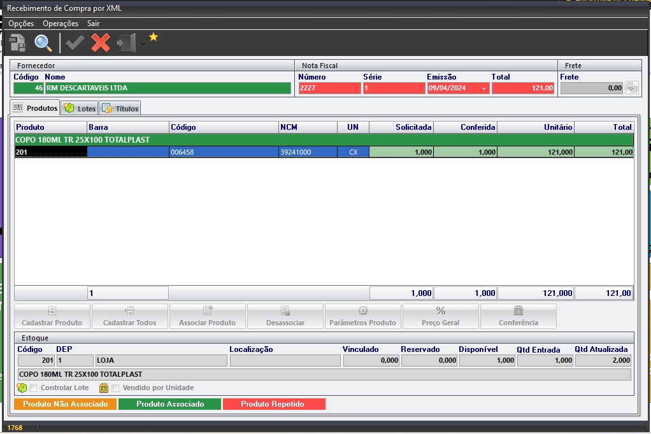The image size is (651, 434).
Task: Switch to the Lotes tab
Action: click(80, 108)
